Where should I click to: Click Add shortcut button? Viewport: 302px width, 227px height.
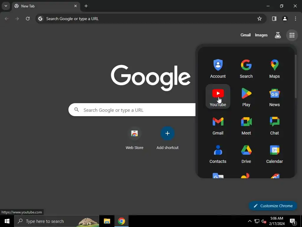point(168,138)
